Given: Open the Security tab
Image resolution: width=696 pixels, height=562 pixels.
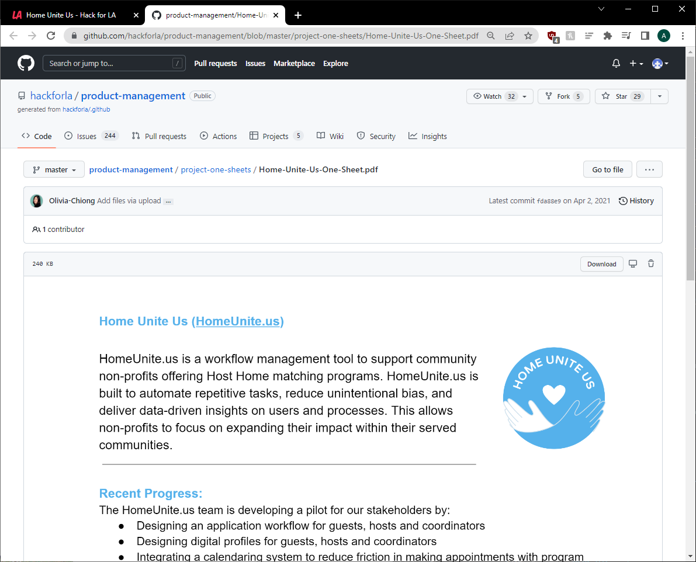Looking at the screenshot, I should click(x=376, y=136).
